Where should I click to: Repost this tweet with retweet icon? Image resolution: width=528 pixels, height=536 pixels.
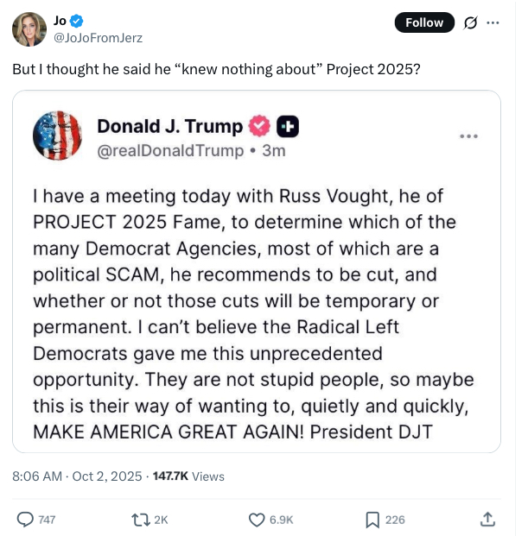[x=141, y=520]
